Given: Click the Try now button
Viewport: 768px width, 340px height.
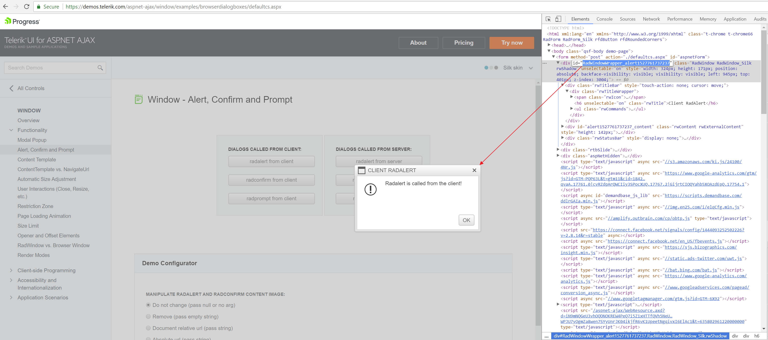Looking at the screenshot, I should pos(512,43).
